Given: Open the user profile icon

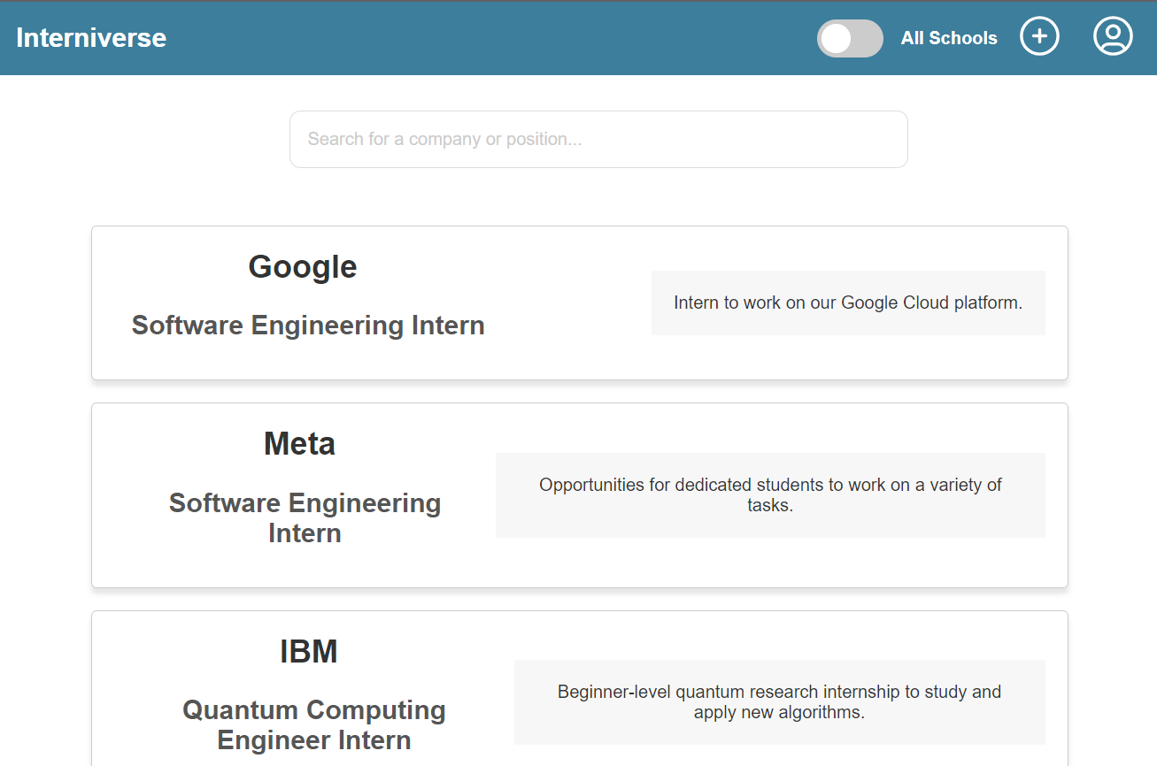Looking at the screenshot, I should (1113, 37).
